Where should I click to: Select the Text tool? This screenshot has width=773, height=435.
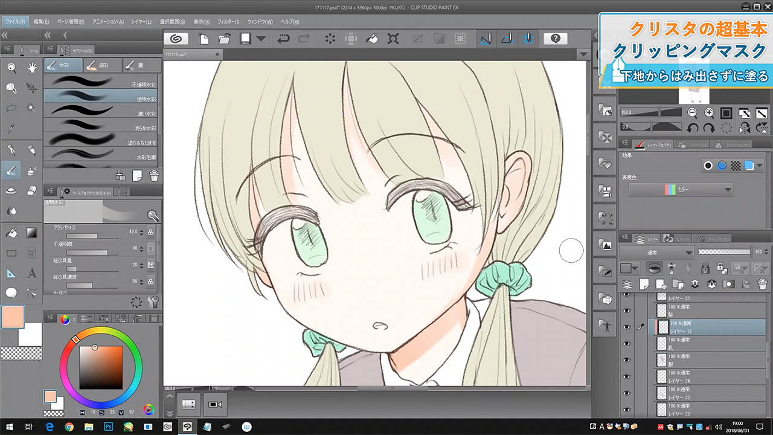(31, 273)
